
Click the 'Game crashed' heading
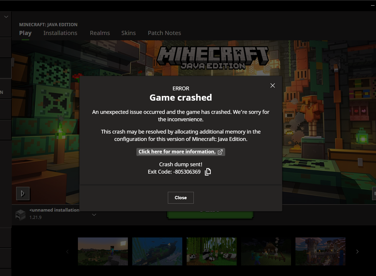(181, 97)
